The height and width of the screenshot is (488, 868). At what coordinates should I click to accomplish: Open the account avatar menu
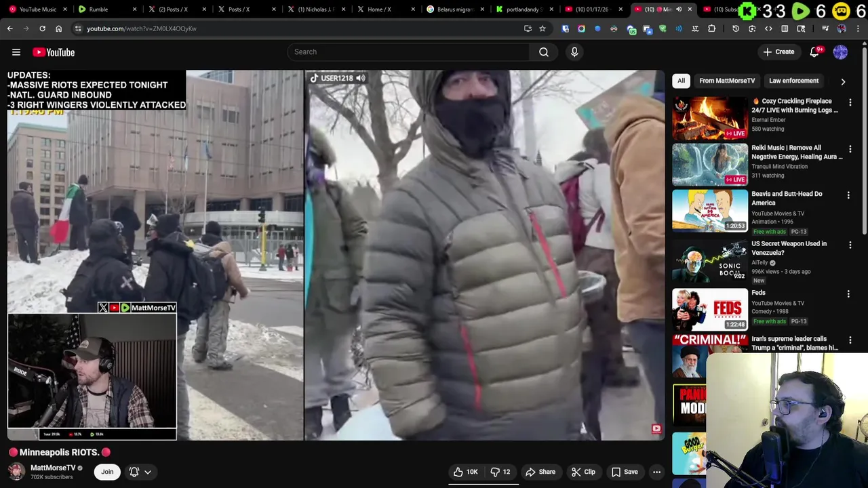pos(840,52)
